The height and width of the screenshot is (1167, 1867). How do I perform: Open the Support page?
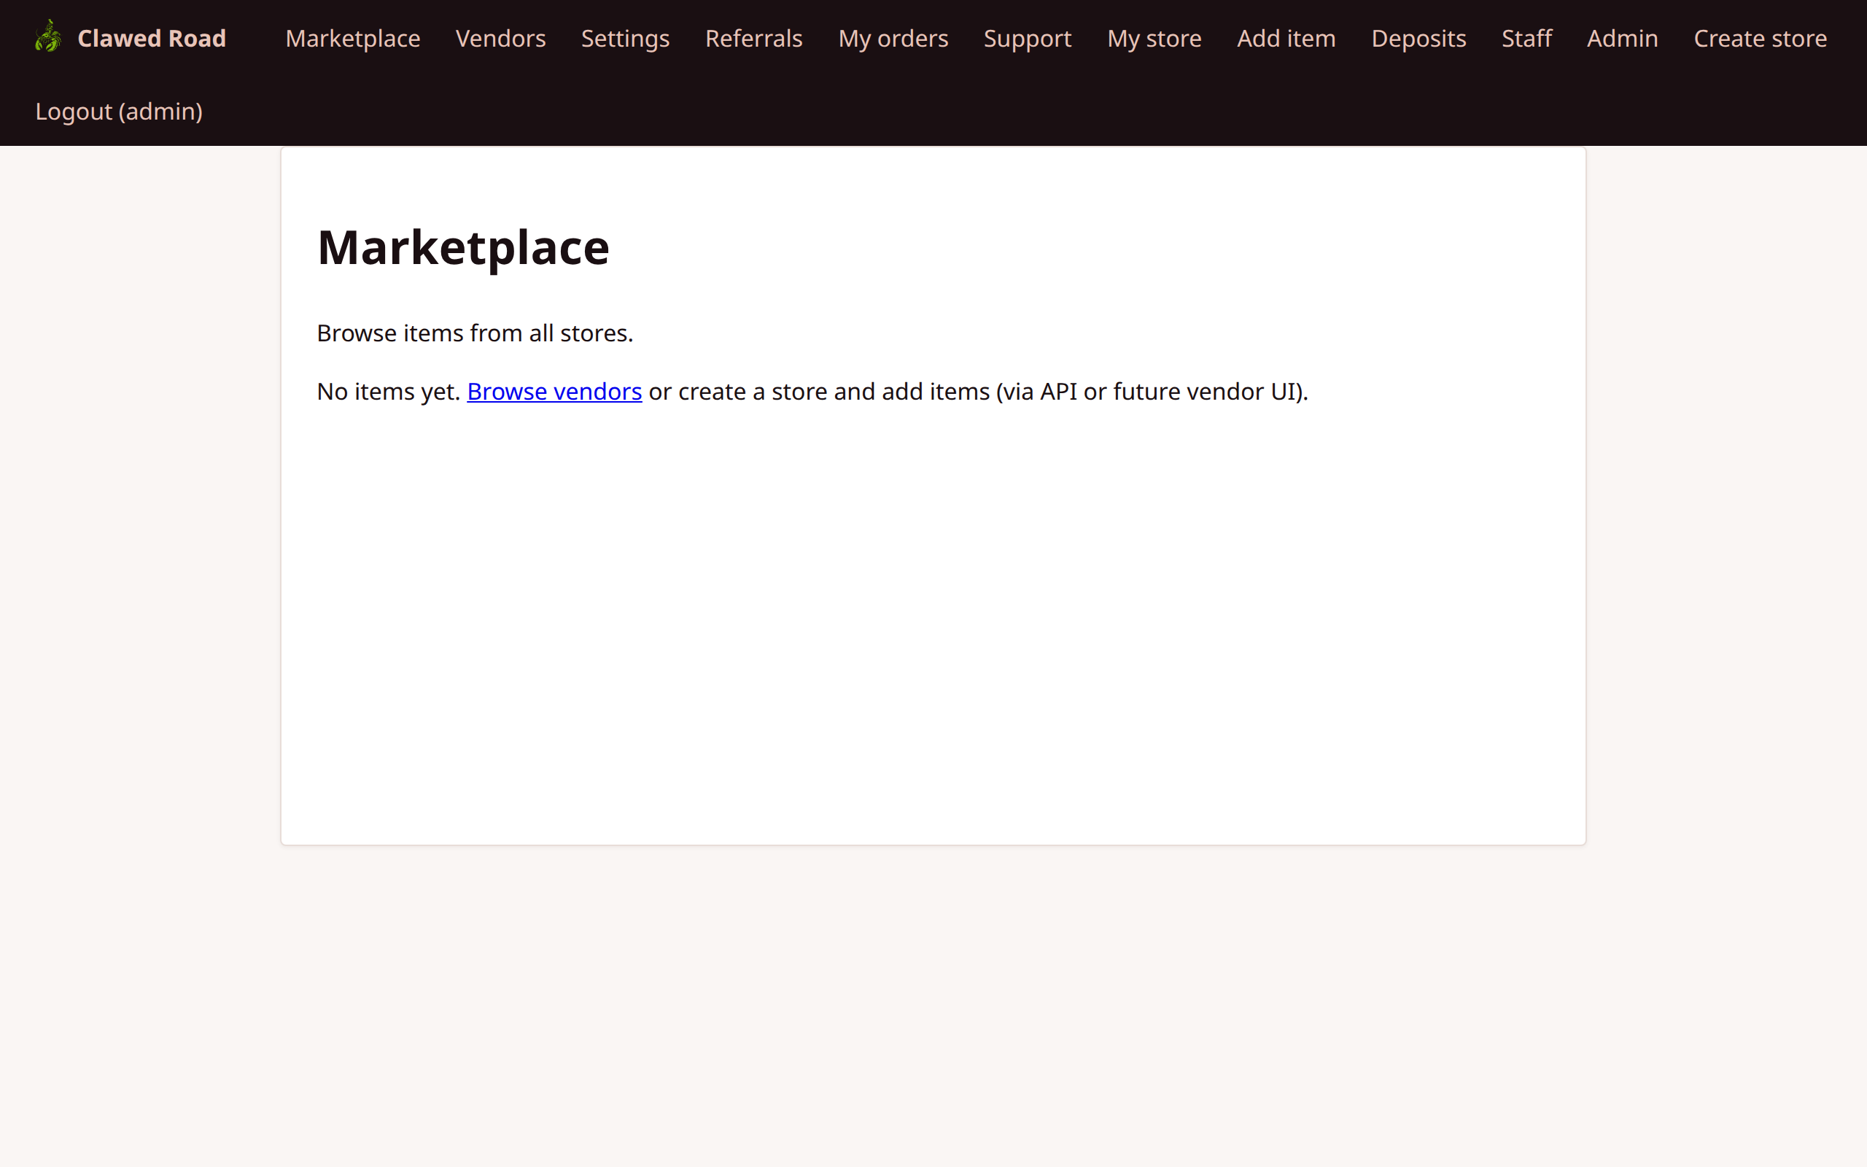(1028, 37)
